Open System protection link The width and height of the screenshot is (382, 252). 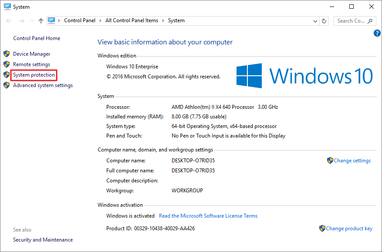[x=34, y=75]
